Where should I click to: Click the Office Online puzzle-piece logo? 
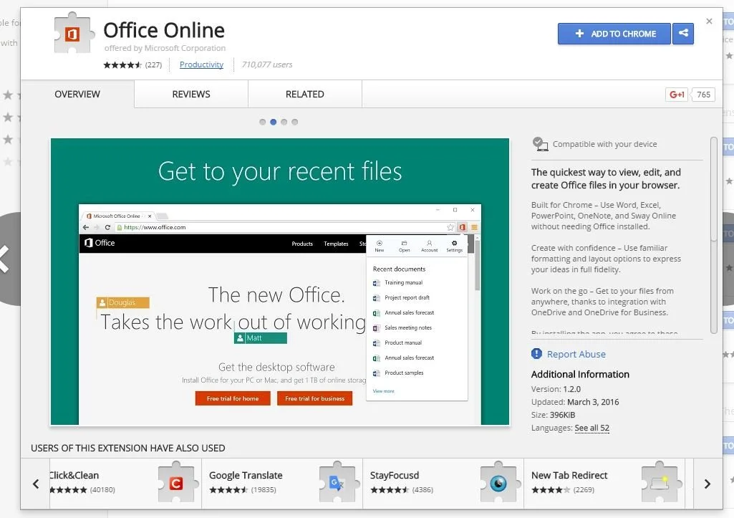pos(74,33)
